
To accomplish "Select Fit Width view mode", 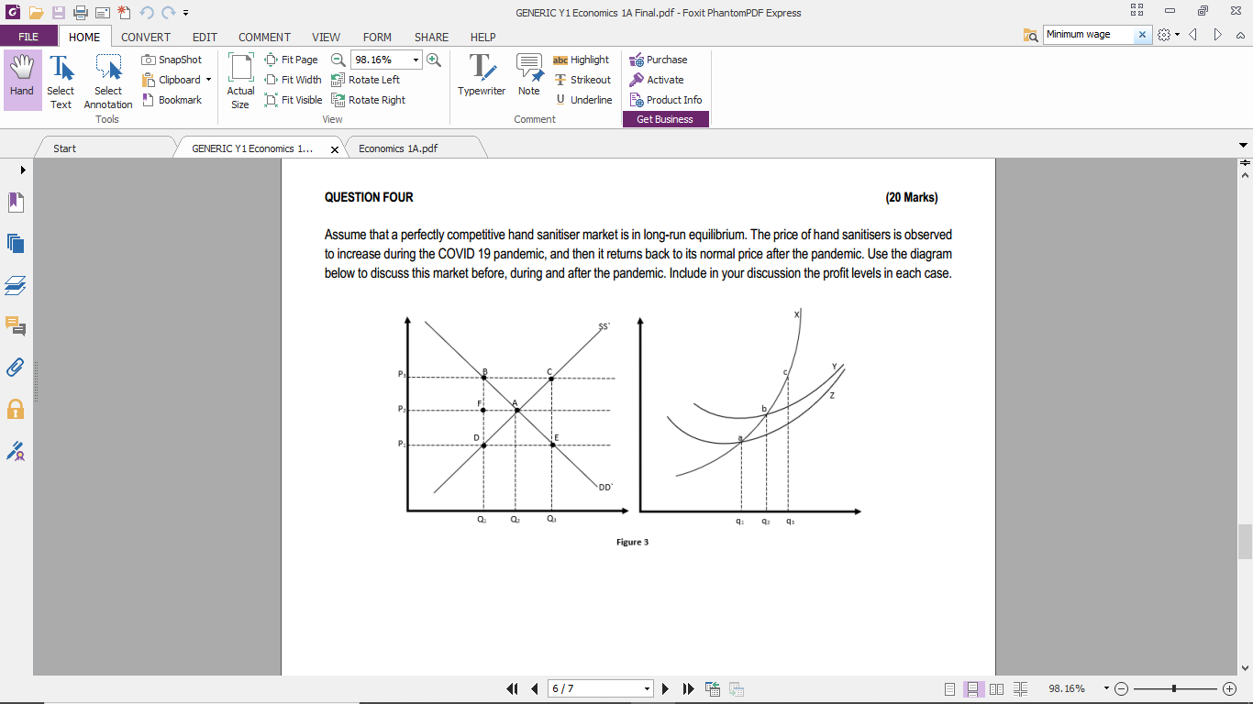I will pos(293,80).
